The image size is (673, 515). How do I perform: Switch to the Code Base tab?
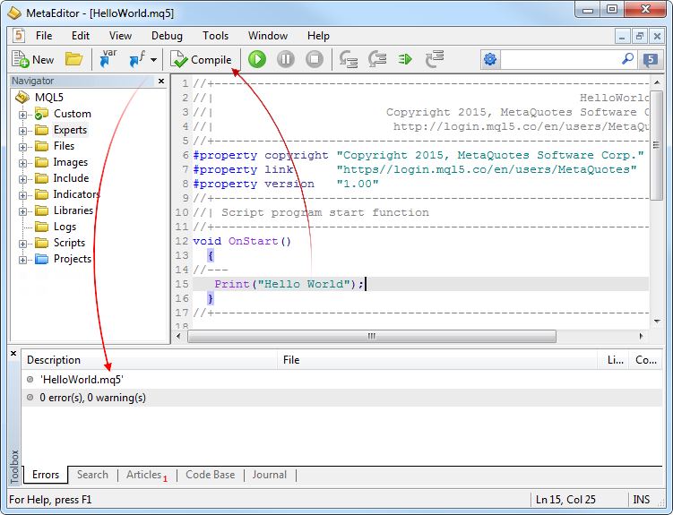click(x=211, y=475)
